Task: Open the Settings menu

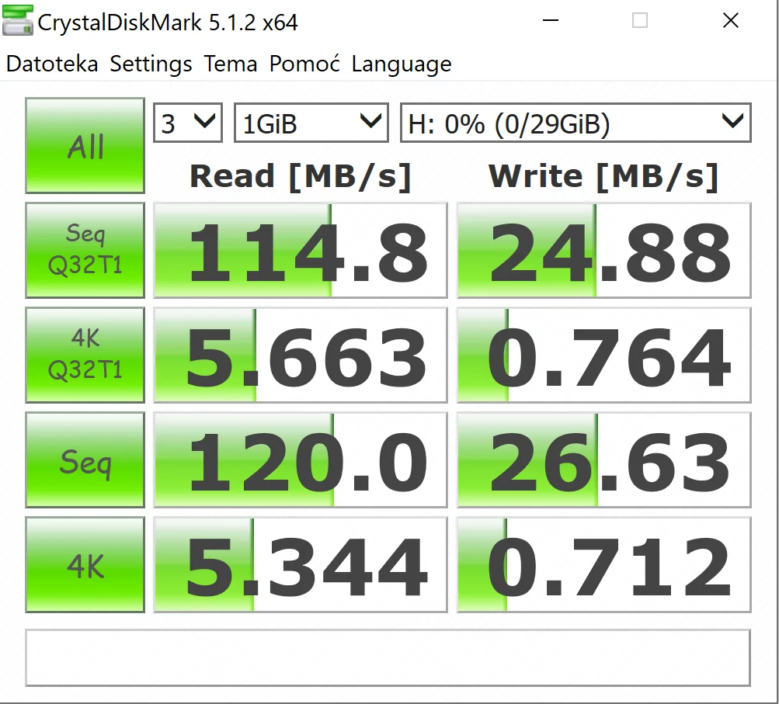Action: point(151,64)
